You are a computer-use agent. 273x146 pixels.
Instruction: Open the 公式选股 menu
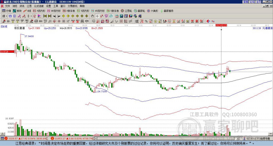(39, 6)
